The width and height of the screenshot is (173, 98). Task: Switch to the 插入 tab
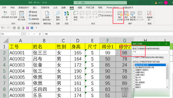click(x=35, y=8)
